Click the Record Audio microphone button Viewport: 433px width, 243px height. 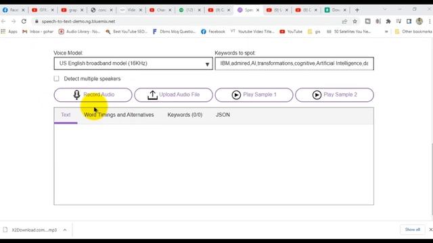click(x=93, y=94)
